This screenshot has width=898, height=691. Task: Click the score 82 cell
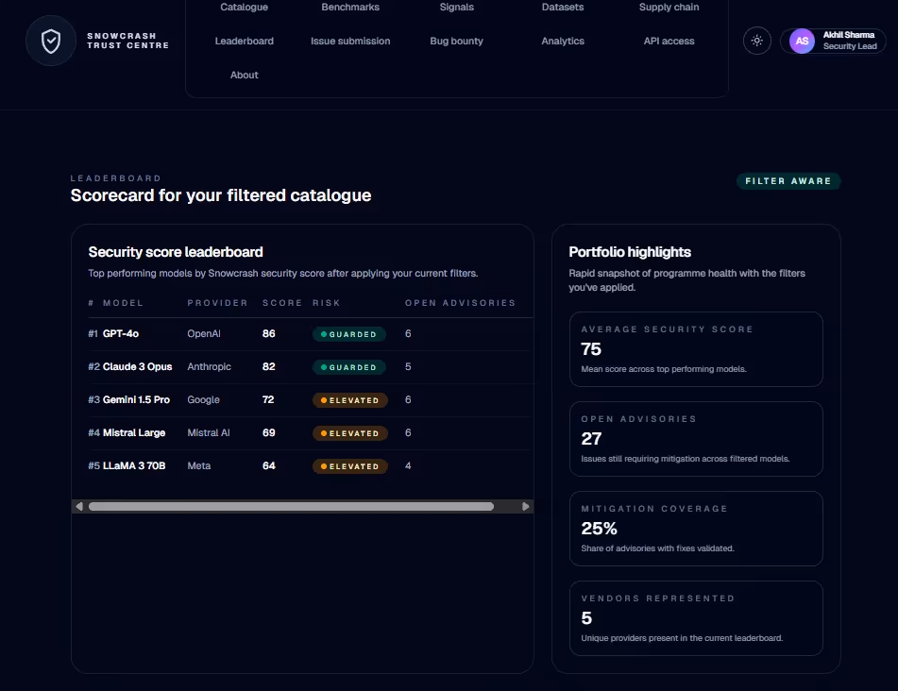pyautogui.click(x=268, y=366)
